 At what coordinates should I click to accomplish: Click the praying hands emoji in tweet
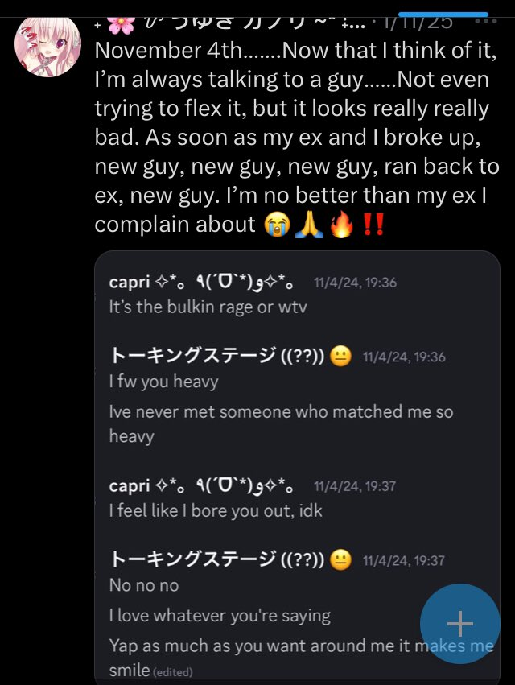point(309,224)
